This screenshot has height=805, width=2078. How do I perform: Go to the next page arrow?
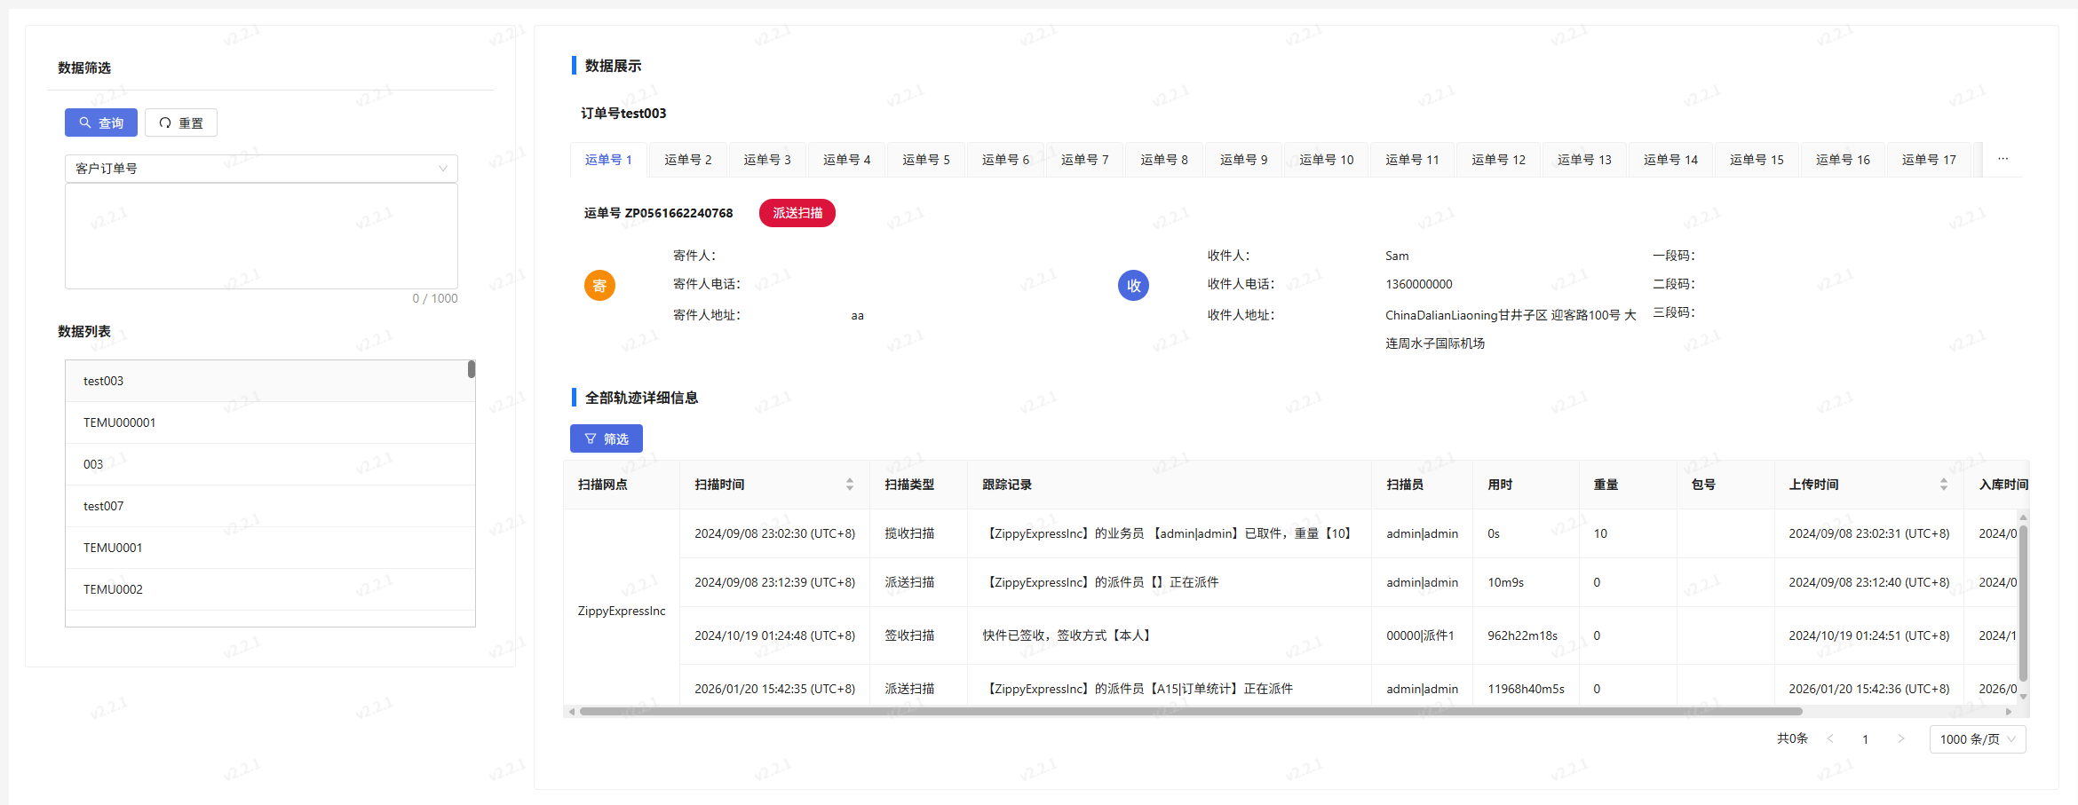[x=1900, y=739]
